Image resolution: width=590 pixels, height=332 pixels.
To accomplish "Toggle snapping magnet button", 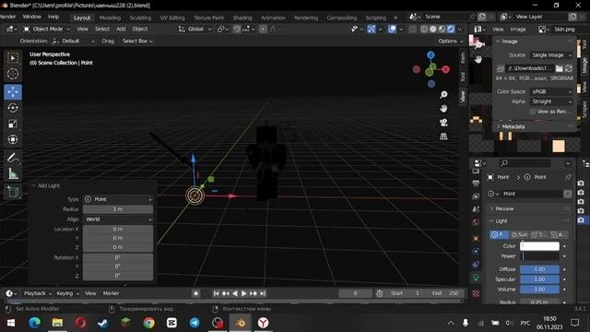I will pyautogui.click(x=237, y=29).
